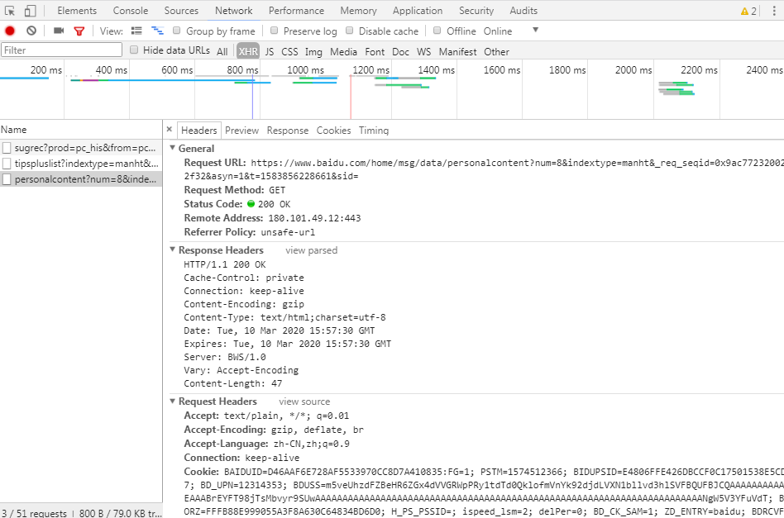
Task: Tick the Hide data URLs checkbox
Action: pyautogui.click(x=134, y=50)
